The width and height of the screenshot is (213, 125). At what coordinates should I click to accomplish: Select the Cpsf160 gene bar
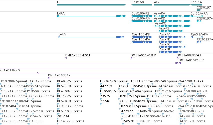click(x=142, y=5)
